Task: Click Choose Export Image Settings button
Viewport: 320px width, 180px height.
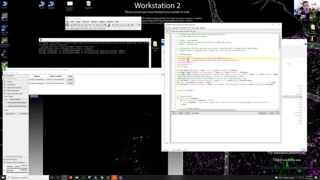Action: coord(16,102)
